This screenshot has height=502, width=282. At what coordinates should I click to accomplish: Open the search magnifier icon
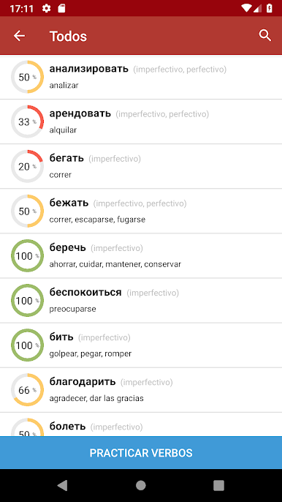[265, 36]
